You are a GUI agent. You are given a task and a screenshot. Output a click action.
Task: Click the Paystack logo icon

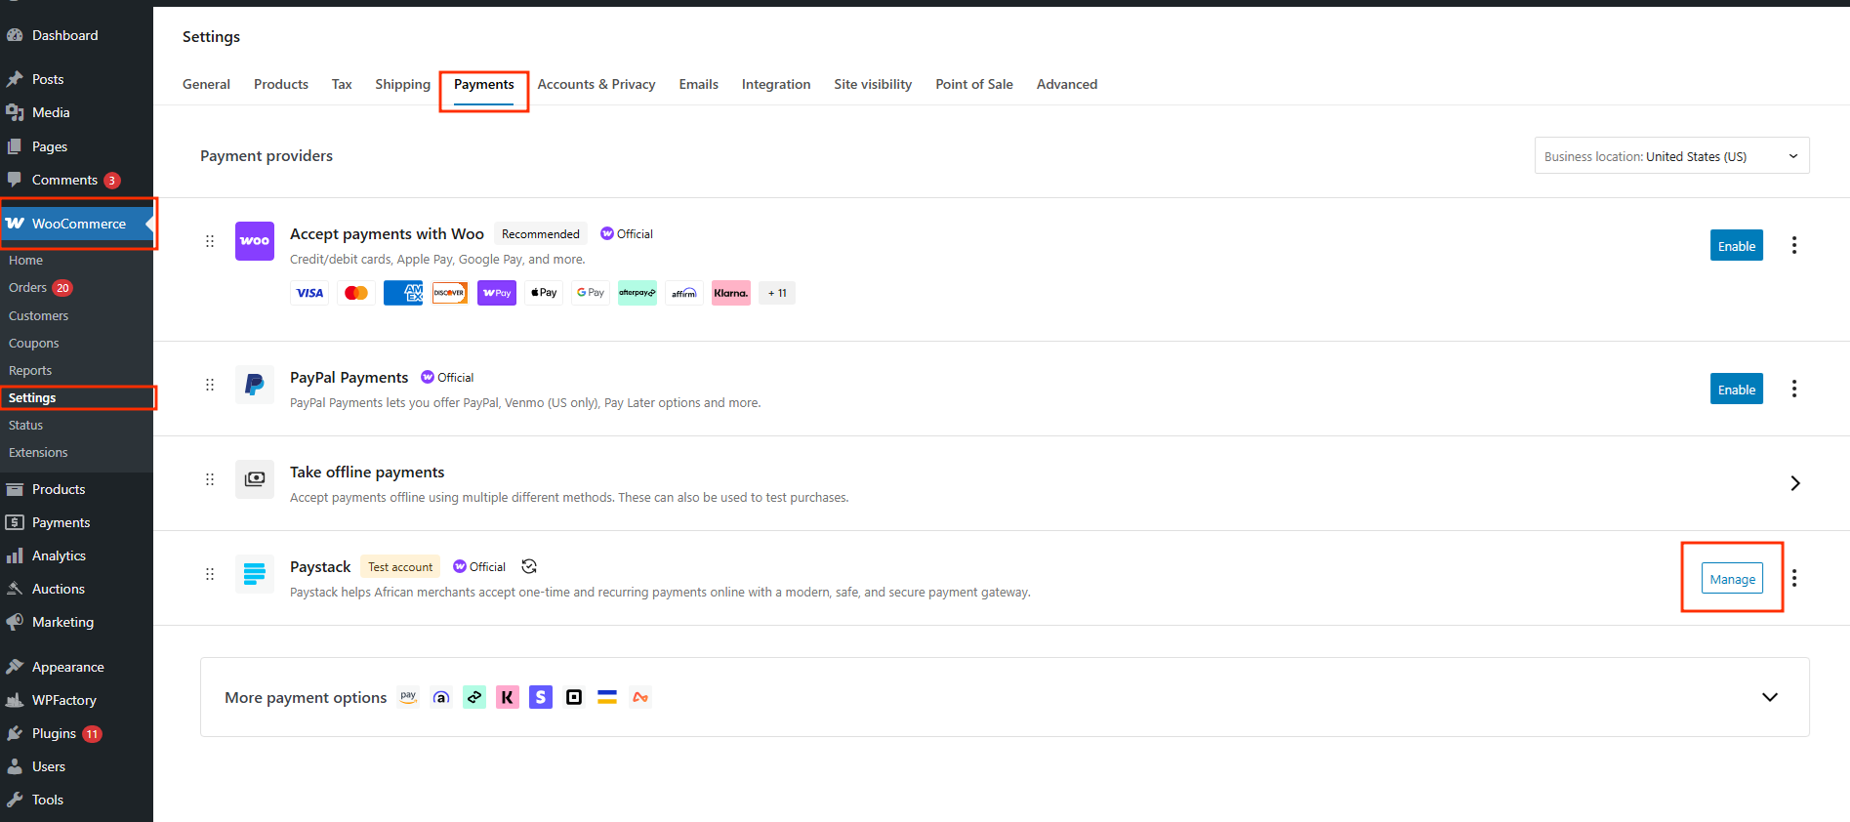point(255,574)
